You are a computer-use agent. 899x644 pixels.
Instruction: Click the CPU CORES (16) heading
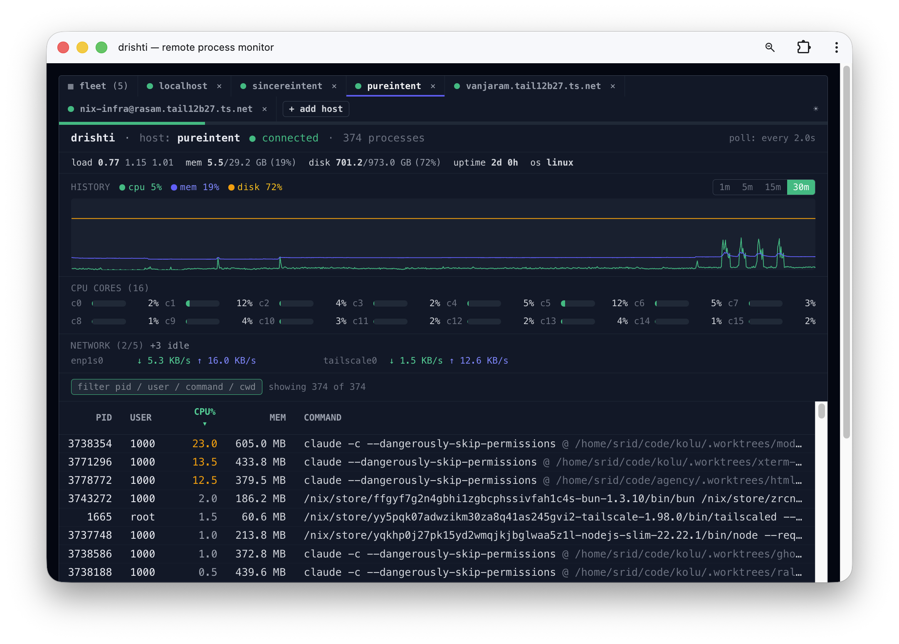click(110, 288)
